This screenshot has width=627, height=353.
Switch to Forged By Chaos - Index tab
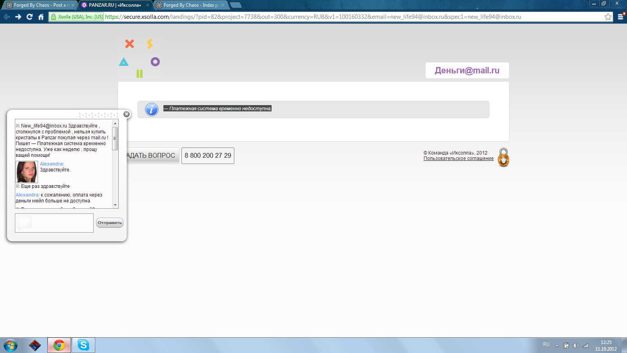click(x=190, y=5)
